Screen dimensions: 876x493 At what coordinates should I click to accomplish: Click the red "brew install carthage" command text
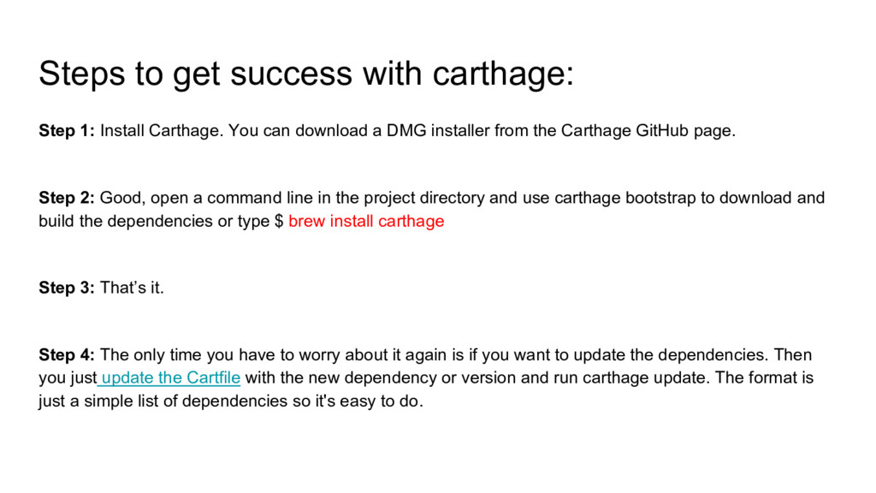click(x=366, y=222)
